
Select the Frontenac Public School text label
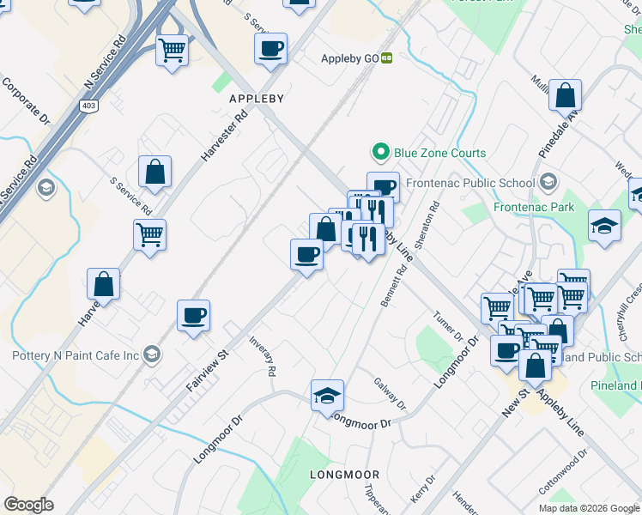tap(470, 183)
